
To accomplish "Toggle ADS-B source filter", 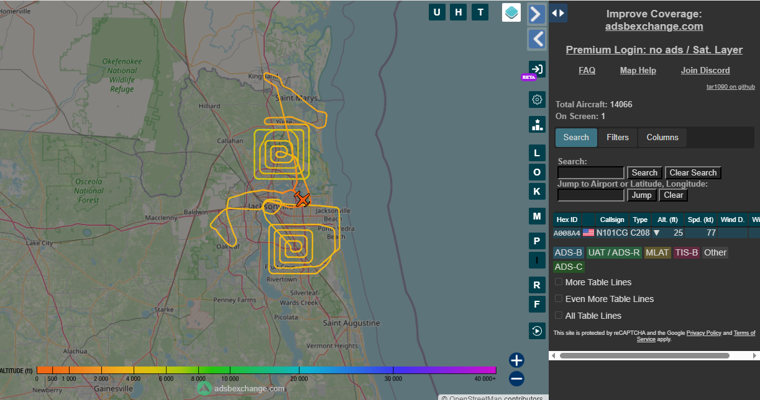I will point(569,252).
